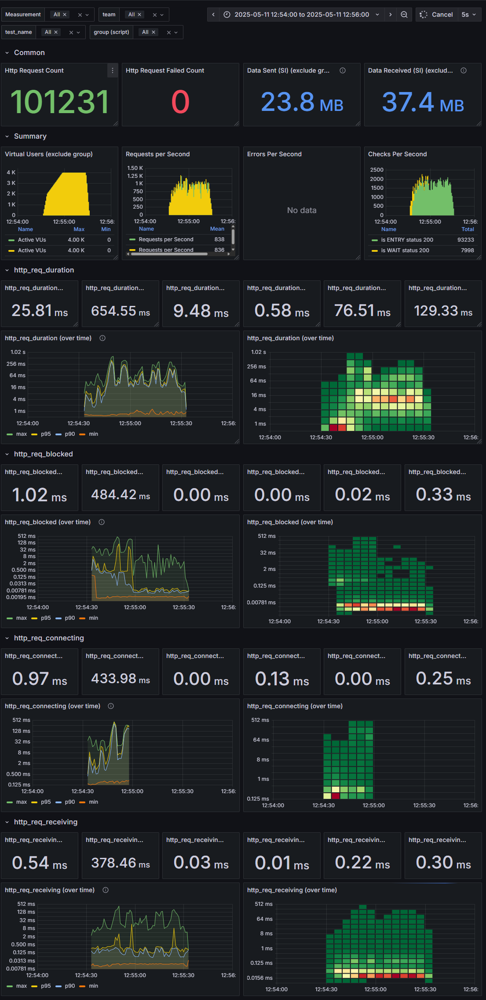The image size is (486, 1000).
Task: Click info icon on Data Received panel
Action: pyautogui.click(x=464, y=70)
